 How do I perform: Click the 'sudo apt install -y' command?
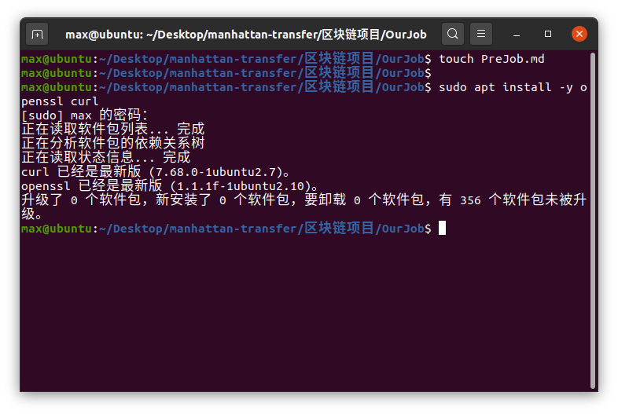point(506,87)
